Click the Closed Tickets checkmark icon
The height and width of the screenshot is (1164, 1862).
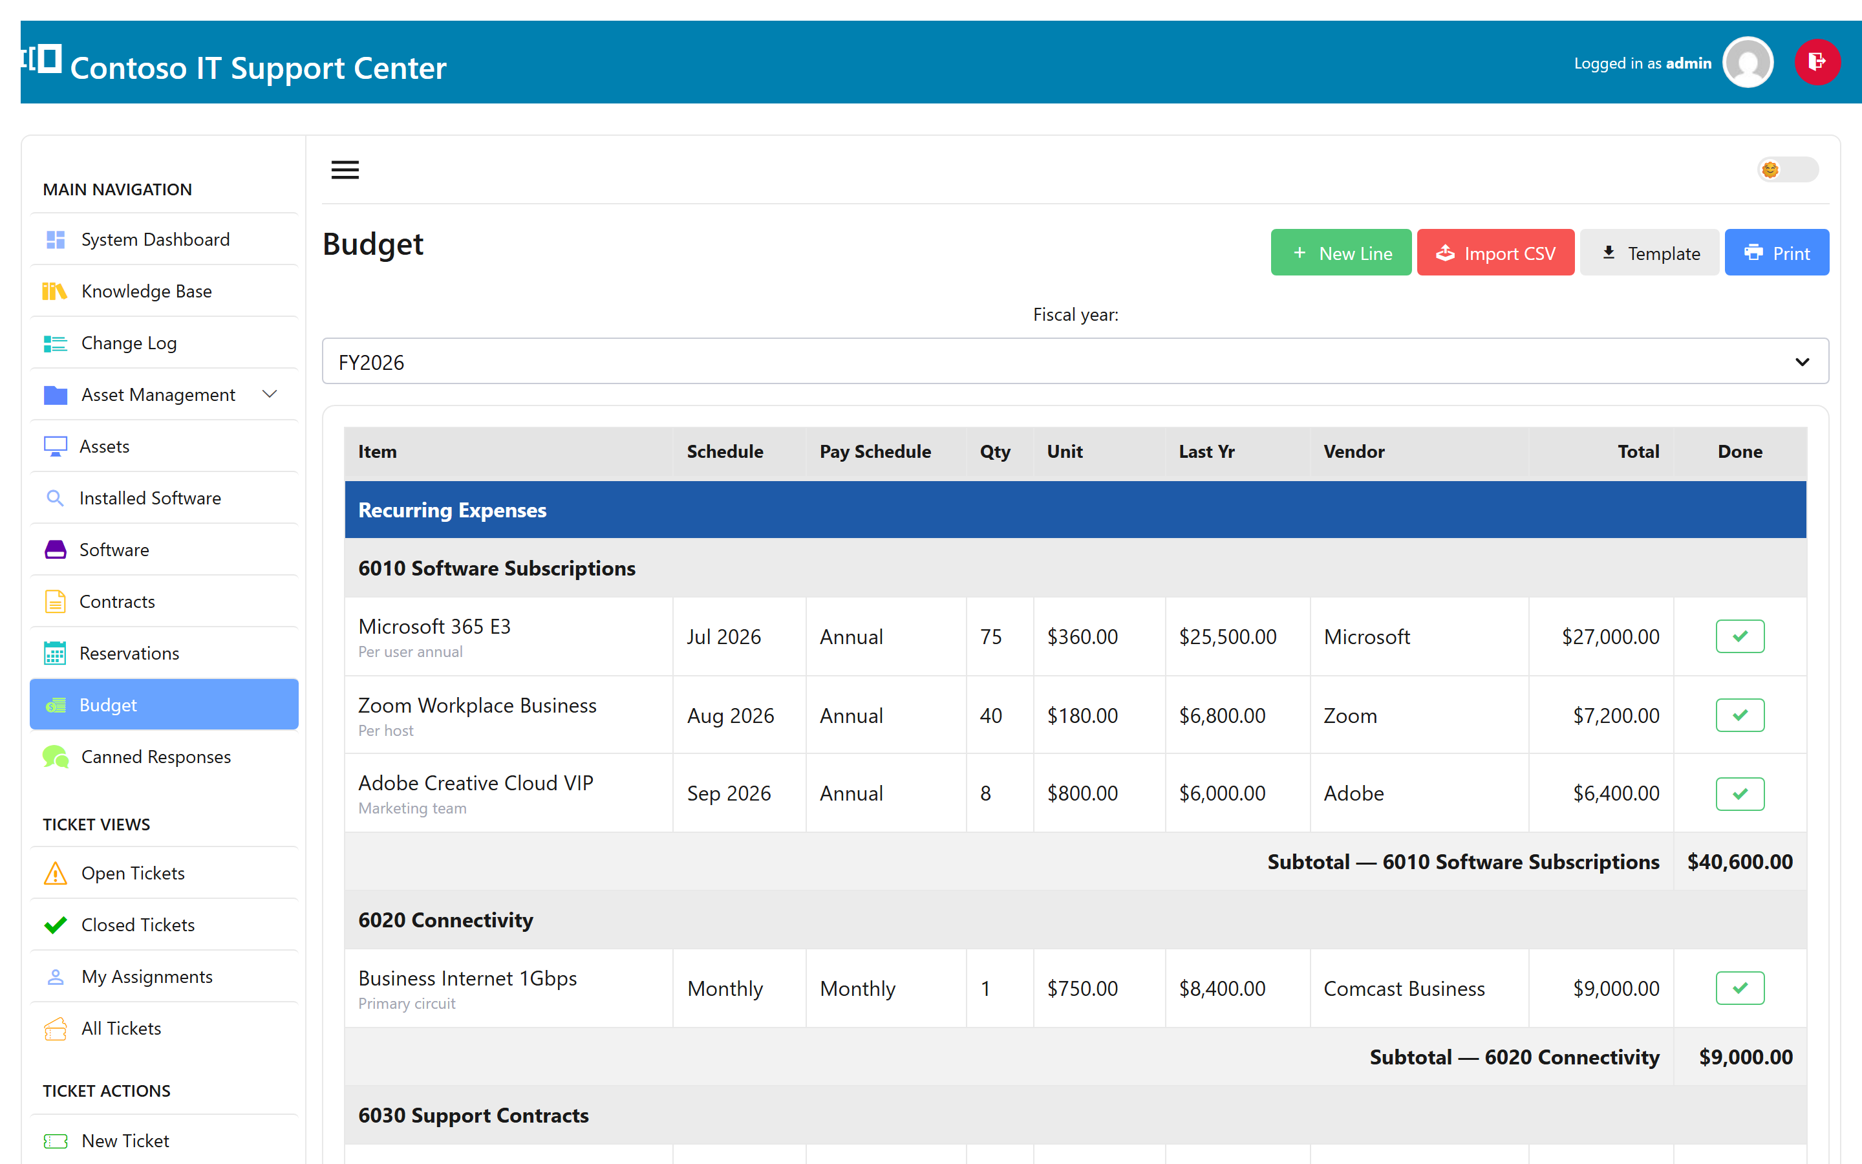(x=56, y=925)
